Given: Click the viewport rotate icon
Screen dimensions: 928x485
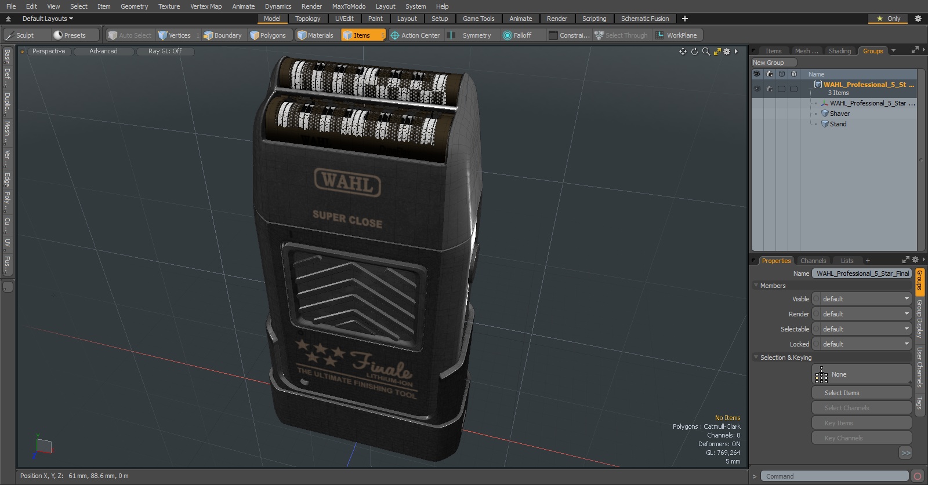Looking at the screenshot, I should [694, 52].
